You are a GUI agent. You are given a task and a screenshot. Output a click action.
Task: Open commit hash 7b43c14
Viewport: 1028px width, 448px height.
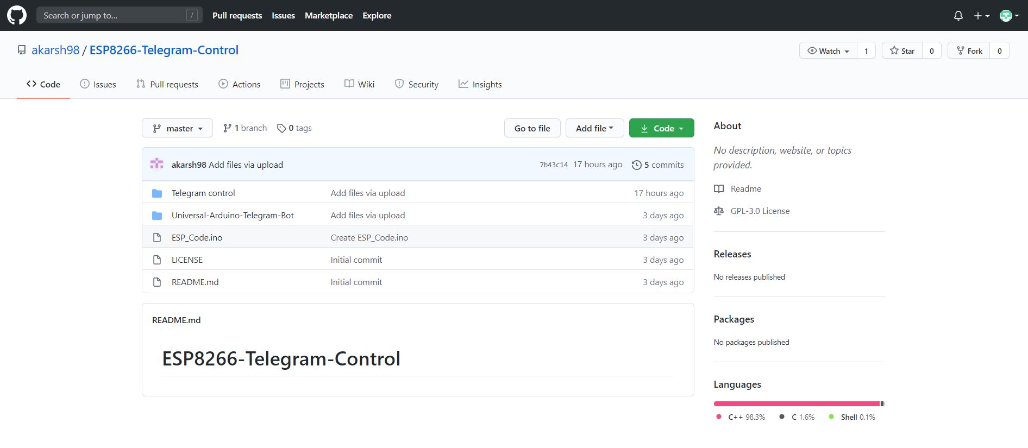554,165
